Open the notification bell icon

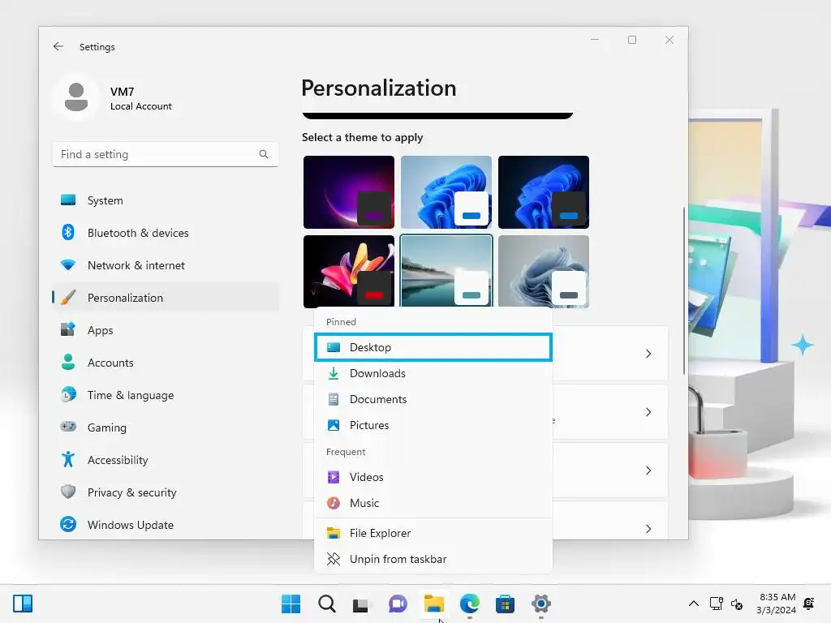(x=809, y=604)
